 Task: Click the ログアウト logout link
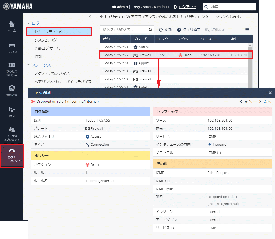pyautogui.click(x=187, y=7)
